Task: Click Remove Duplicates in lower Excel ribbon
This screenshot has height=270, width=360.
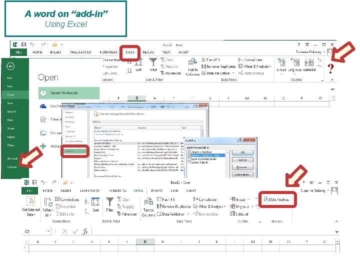Action: coord(174,206)
